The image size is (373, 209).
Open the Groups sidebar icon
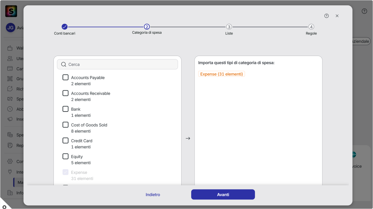(10, 79)
